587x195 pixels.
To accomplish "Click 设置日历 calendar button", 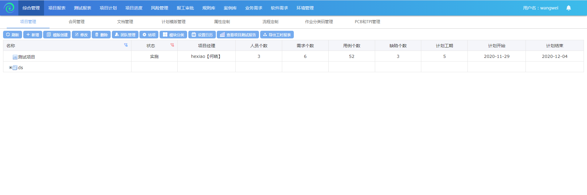I will pos(202,35).
